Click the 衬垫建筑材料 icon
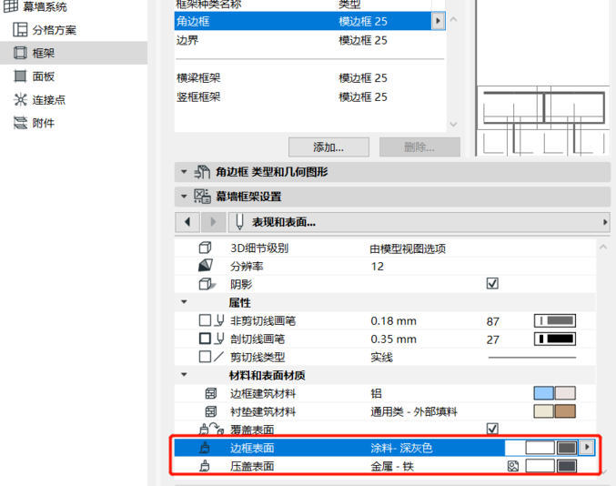616x486 pixels. (x=211, y=411)
